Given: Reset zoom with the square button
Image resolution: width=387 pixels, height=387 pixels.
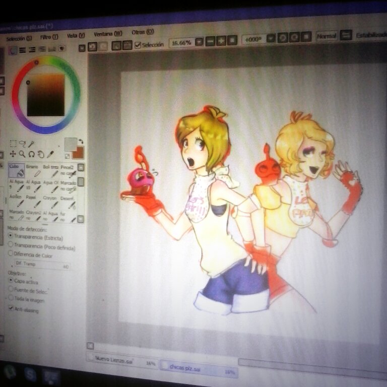Looking at the screenshot, I should (232, 40).
